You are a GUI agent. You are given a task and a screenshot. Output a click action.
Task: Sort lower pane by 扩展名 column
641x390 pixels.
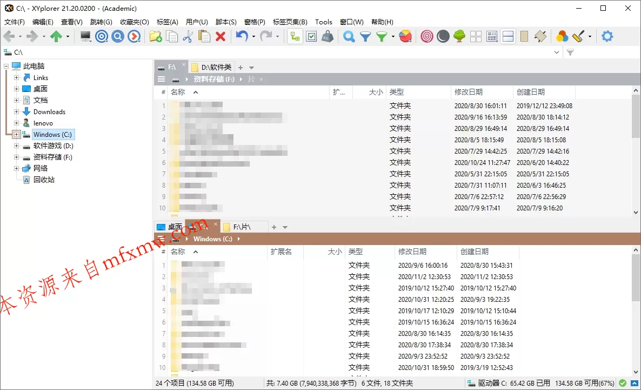tap(285, 252)
